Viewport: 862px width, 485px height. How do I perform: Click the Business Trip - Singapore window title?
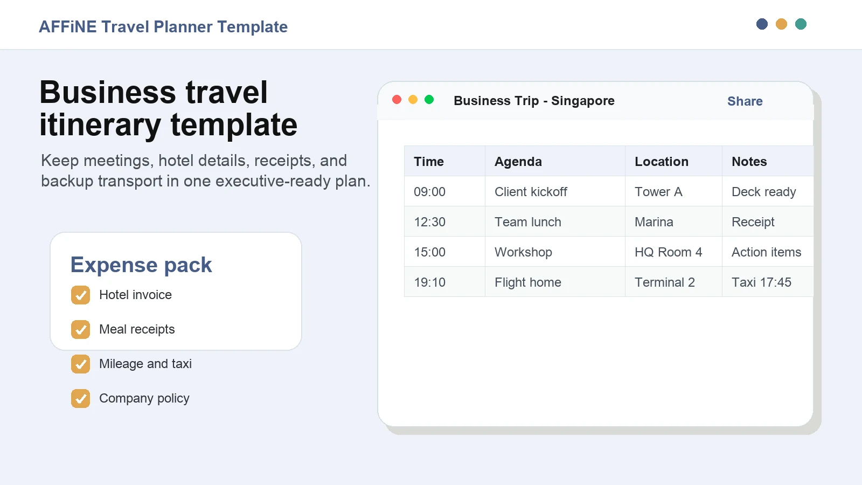pyautogui.click(x=534, y=101)
